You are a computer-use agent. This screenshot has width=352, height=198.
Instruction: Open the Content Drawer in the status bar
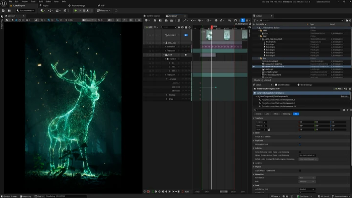[9, 196]
